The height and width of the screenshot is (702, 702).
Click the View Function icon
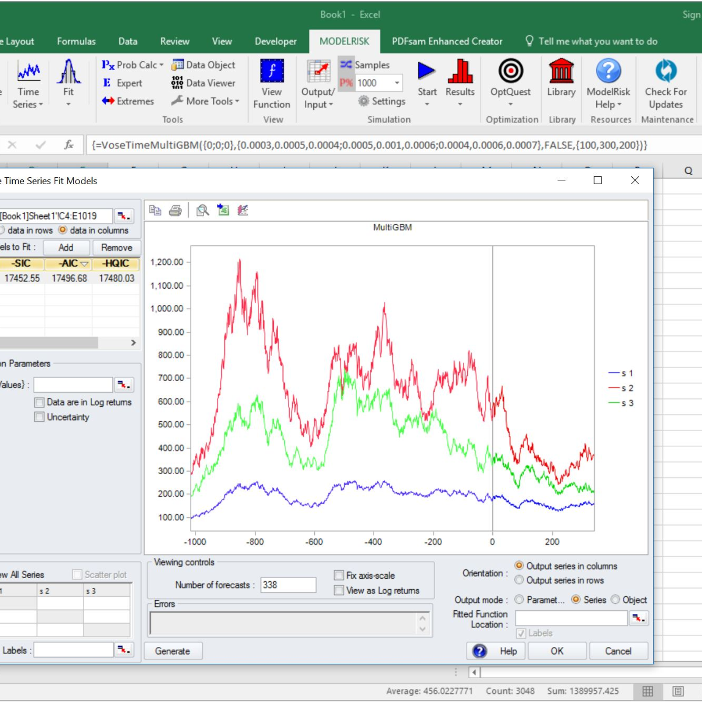coord(272,71)
